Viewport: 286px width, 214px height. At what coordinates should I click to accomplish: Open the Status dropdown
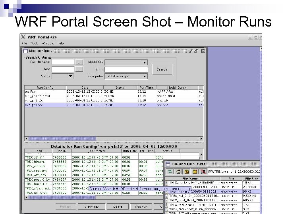63,76
